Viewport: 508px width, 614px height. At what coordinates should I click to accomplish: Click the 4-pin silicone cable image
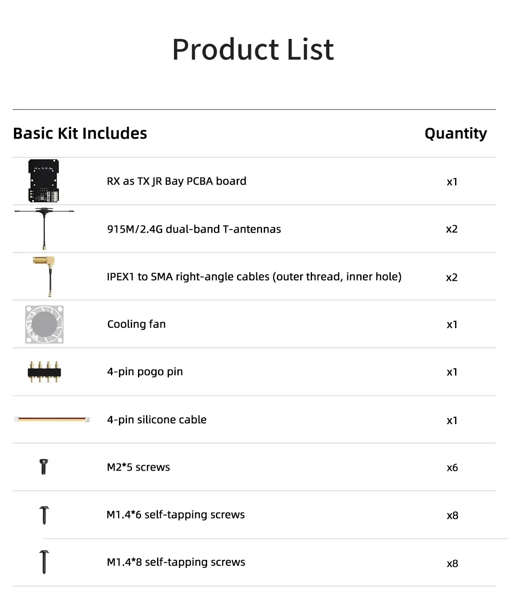(x=52, y=419)
